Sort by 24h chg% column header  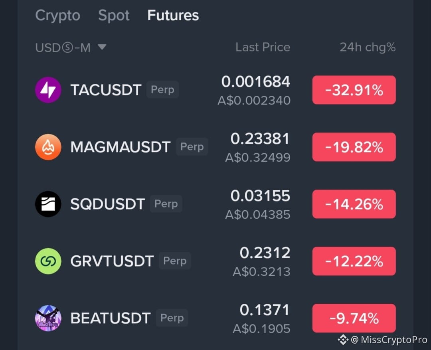pyautogui.click(x=368, y=47)
